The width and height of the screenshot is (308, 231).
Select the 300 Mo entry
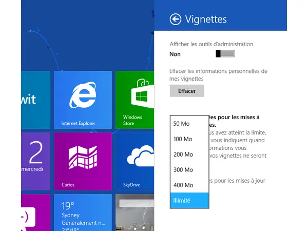189,169
